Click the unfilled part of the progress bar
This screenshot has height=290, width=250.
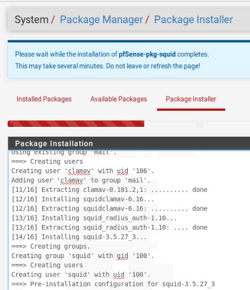[197, 123]
